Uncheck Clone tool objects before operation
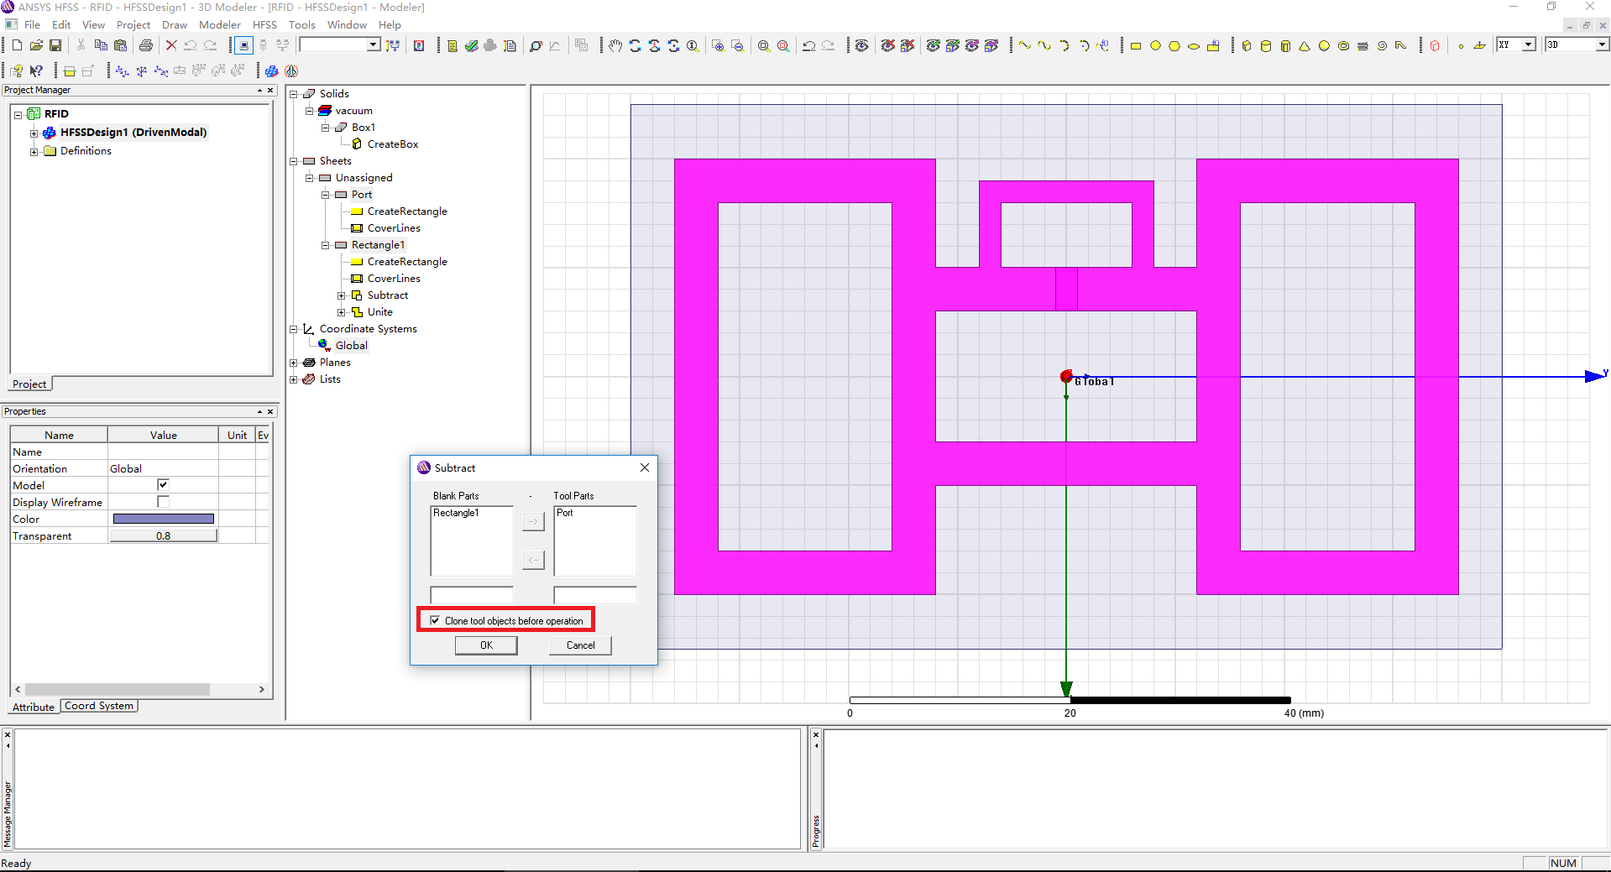Viewport: 1611px width, 872px height. click(435, 620)
